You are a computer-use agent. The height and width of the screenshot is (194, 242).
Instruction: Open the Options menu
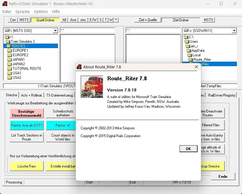click(41, 11)
